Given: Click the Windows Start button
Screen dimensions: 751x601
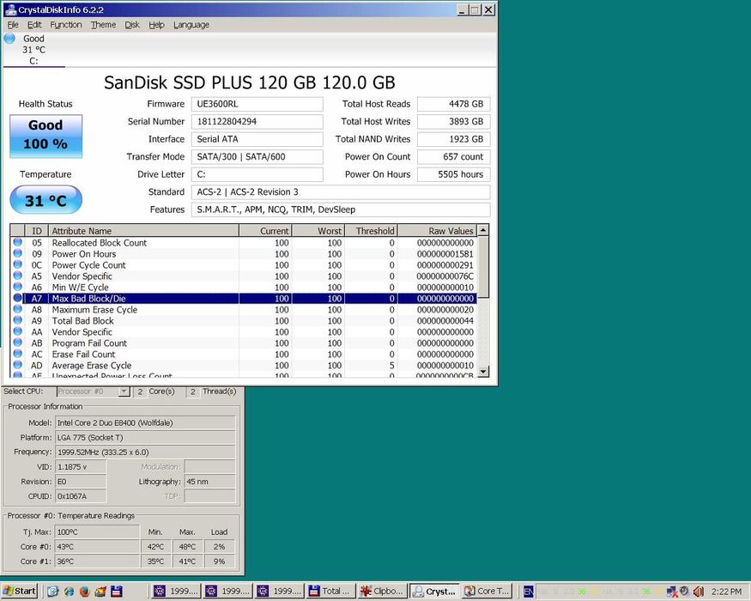Looking at the screenshot, I should tap(19, 591).
